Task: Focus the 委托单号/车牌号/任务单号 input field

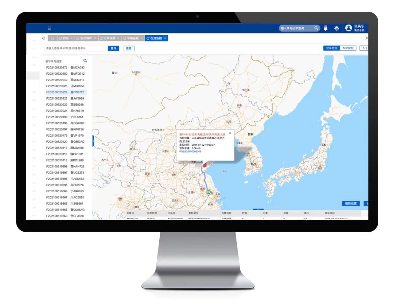Action: [x=74, y=49]
